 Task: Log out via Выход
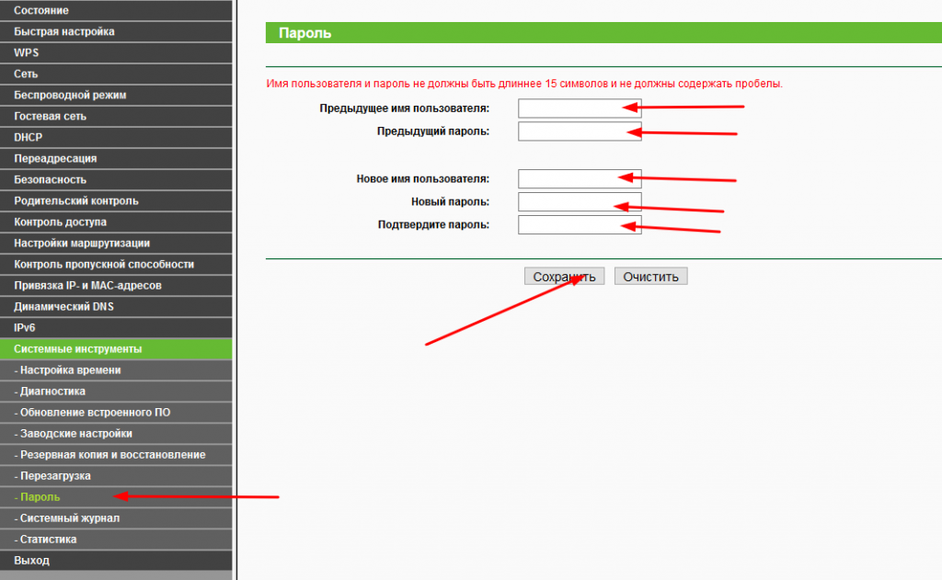point(116,560)
